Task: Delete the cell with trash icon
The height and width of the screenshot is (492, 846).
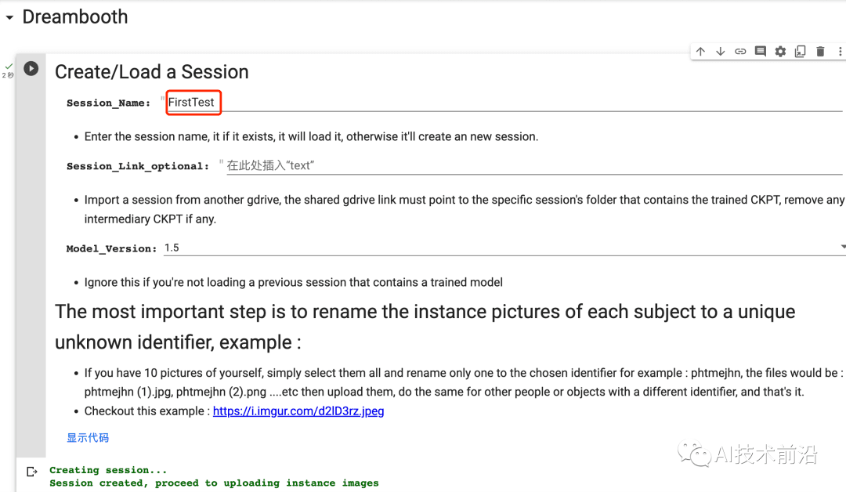Action: [x=820, y=52]
